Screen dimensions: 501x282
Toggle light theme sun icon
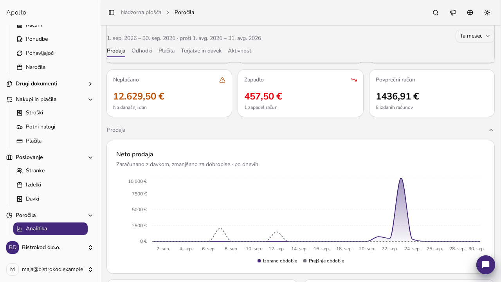pyautogui.click(x=487, y=13)
